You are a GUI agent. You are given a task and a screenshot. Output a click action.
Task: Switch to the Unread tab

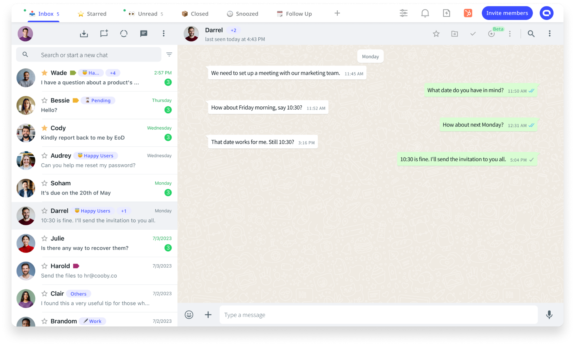click(x=147, y=14)
